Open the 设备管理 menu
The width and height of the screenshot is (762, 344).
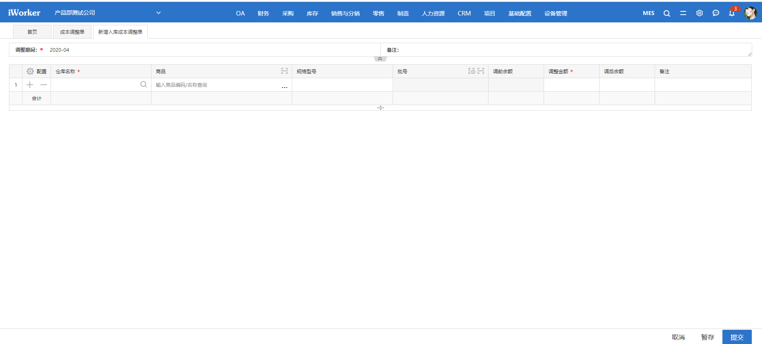tap(555, 13)
